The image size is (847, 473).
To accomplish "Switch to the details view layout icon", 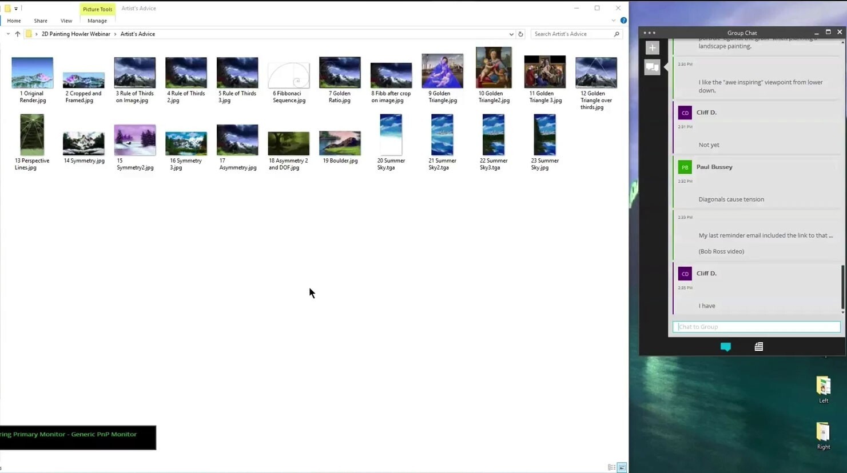I will pos(611,467).
